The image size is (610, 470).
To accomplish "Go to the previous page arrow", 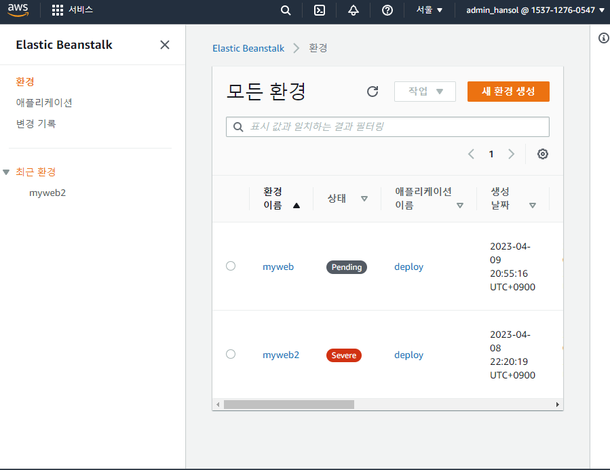I will (x=471, y=154).
